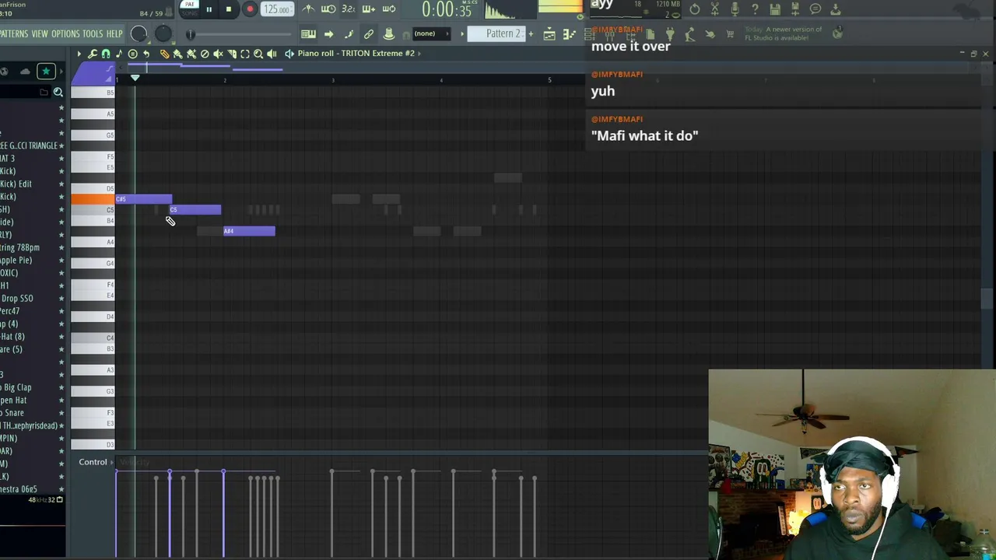The width and height of the screenshot is (996, 560).
Task: Click the C#5 note in piano roll
Action: tap(144, 200)
